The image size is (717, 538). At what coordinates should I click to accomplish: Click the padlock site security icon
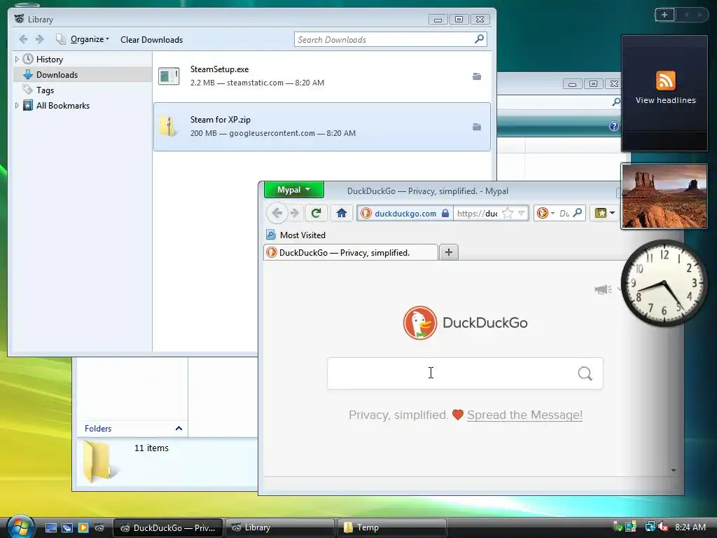(445, 213)
